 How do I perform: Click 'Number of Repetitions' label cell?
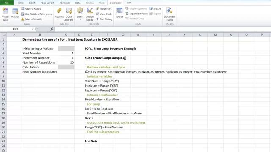40,62
